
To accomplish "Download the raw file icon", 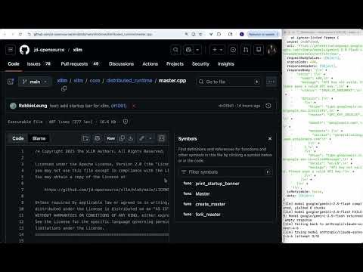I will [x=131, y=138].
